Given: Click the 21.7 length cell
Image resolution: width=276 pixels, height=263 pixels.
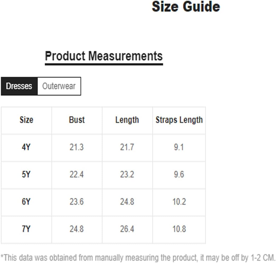Looking at the screenshot, I should pyautogui.click(x=127, y=147).
